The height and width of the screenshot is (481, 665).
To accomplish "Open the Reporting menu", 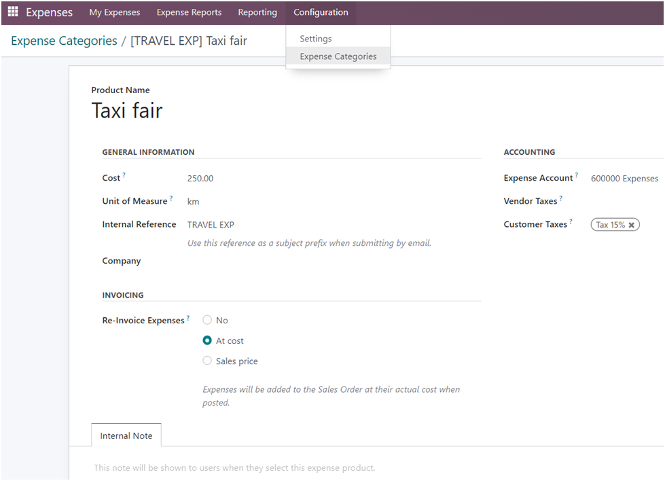I will 257,12.
